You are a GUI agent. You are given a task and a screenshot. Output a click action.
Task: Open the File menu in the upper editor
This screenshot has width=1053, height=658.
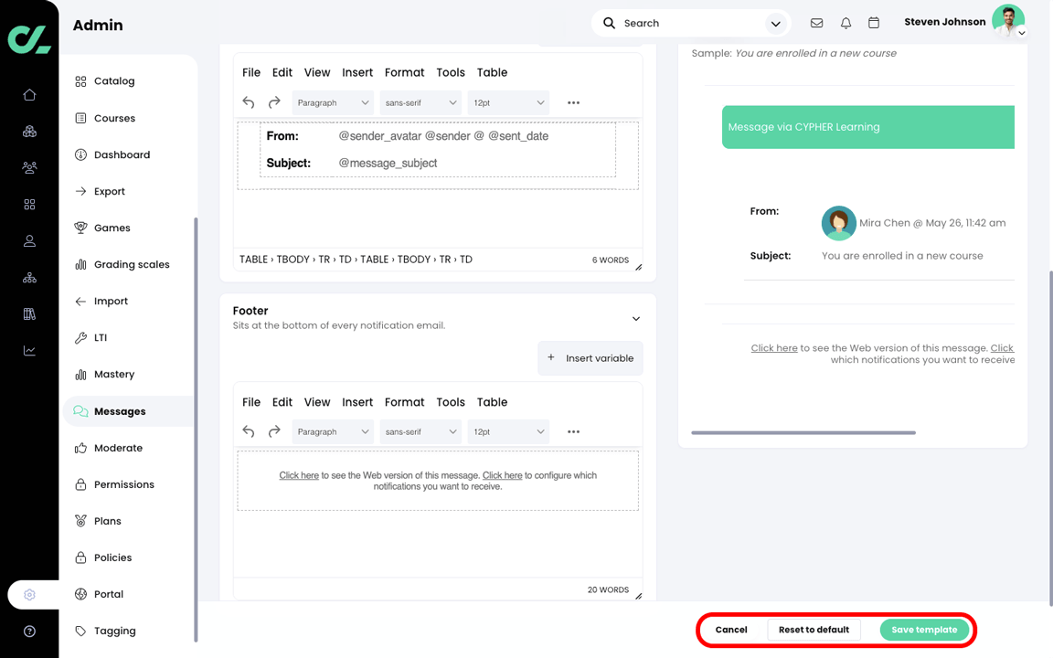tap(251, 72)
